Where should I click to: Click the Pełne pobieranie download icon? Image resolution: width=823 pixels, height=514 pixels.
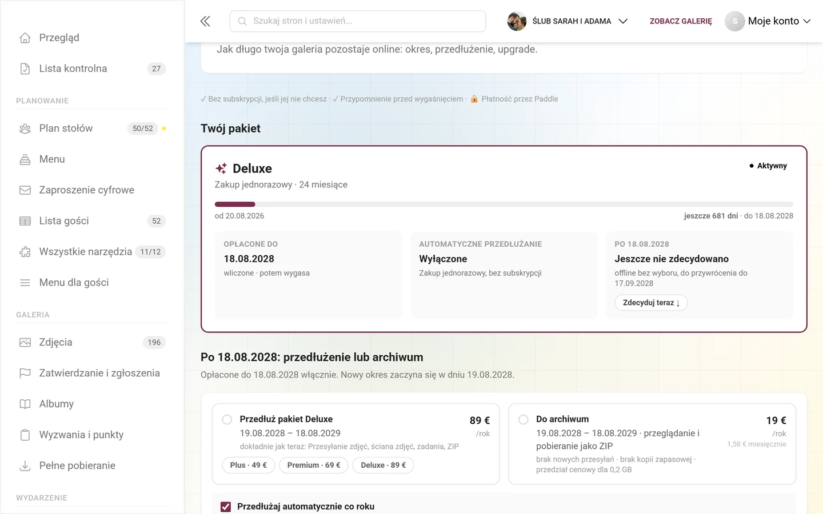(25, 466)
